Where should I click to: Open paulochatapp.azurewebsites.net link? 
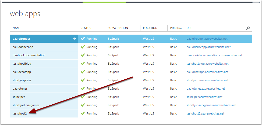pos(207,72)
